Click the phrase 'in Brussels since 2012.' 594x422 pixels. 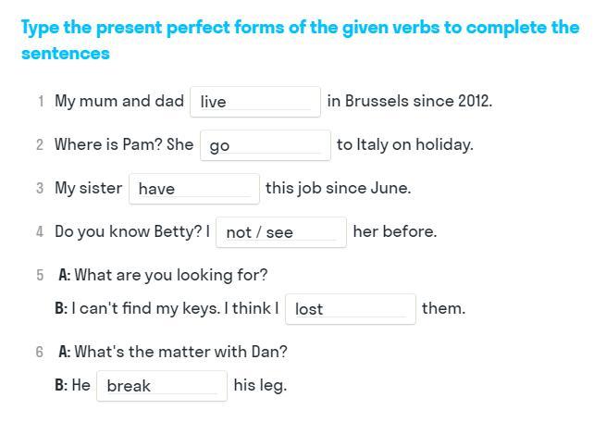coord(409,101)
